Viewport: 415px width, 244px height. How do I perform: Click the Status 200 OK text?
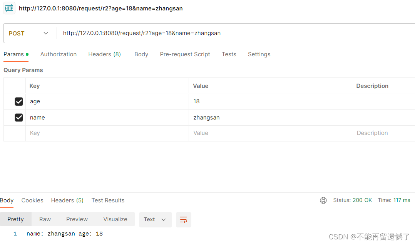coord(352,200)
